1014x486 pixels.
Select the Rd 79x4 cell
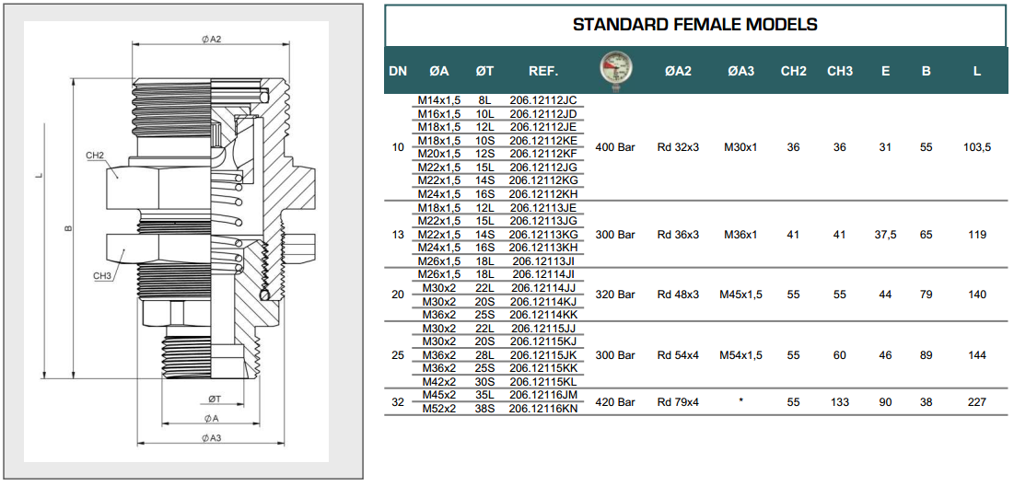coord(678,402)
